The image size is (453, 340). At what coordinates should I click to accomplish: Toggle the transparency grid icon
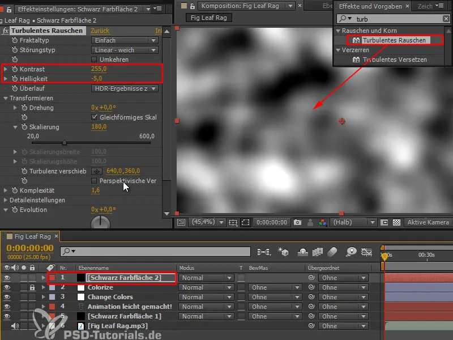pyautogui.click(x=396, y=222)
